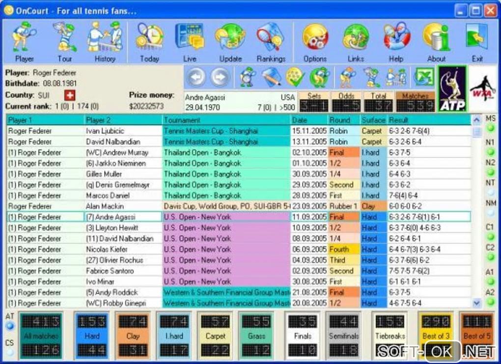Select the (WC) Andrew Murray opponent cell

[x=123, y=152]
